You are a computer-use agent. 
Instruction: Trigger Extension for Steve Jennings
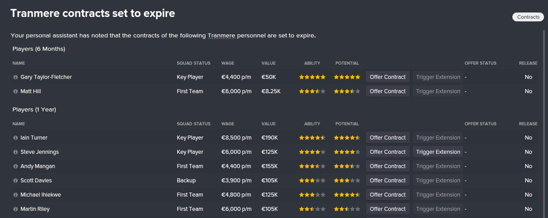(x=438, y=152)
